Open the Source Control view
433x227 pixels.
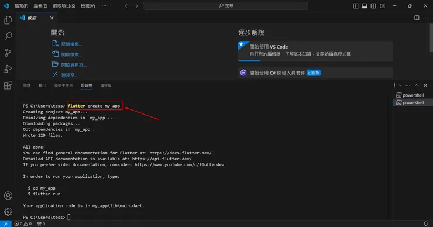point(8,53)
